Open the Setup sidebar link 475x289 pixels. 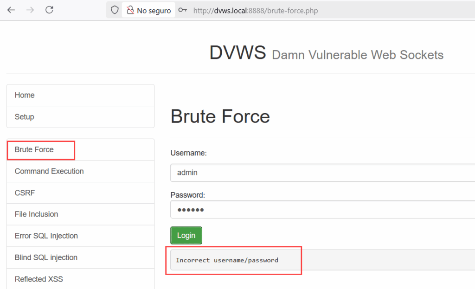coord(81,117)
